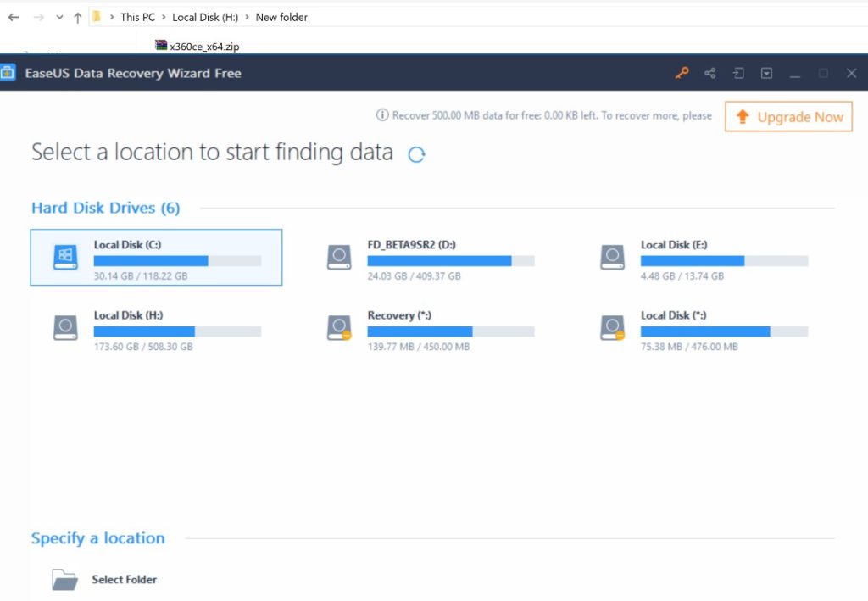Expand the chevron before This PC

(x=112, y=17)
